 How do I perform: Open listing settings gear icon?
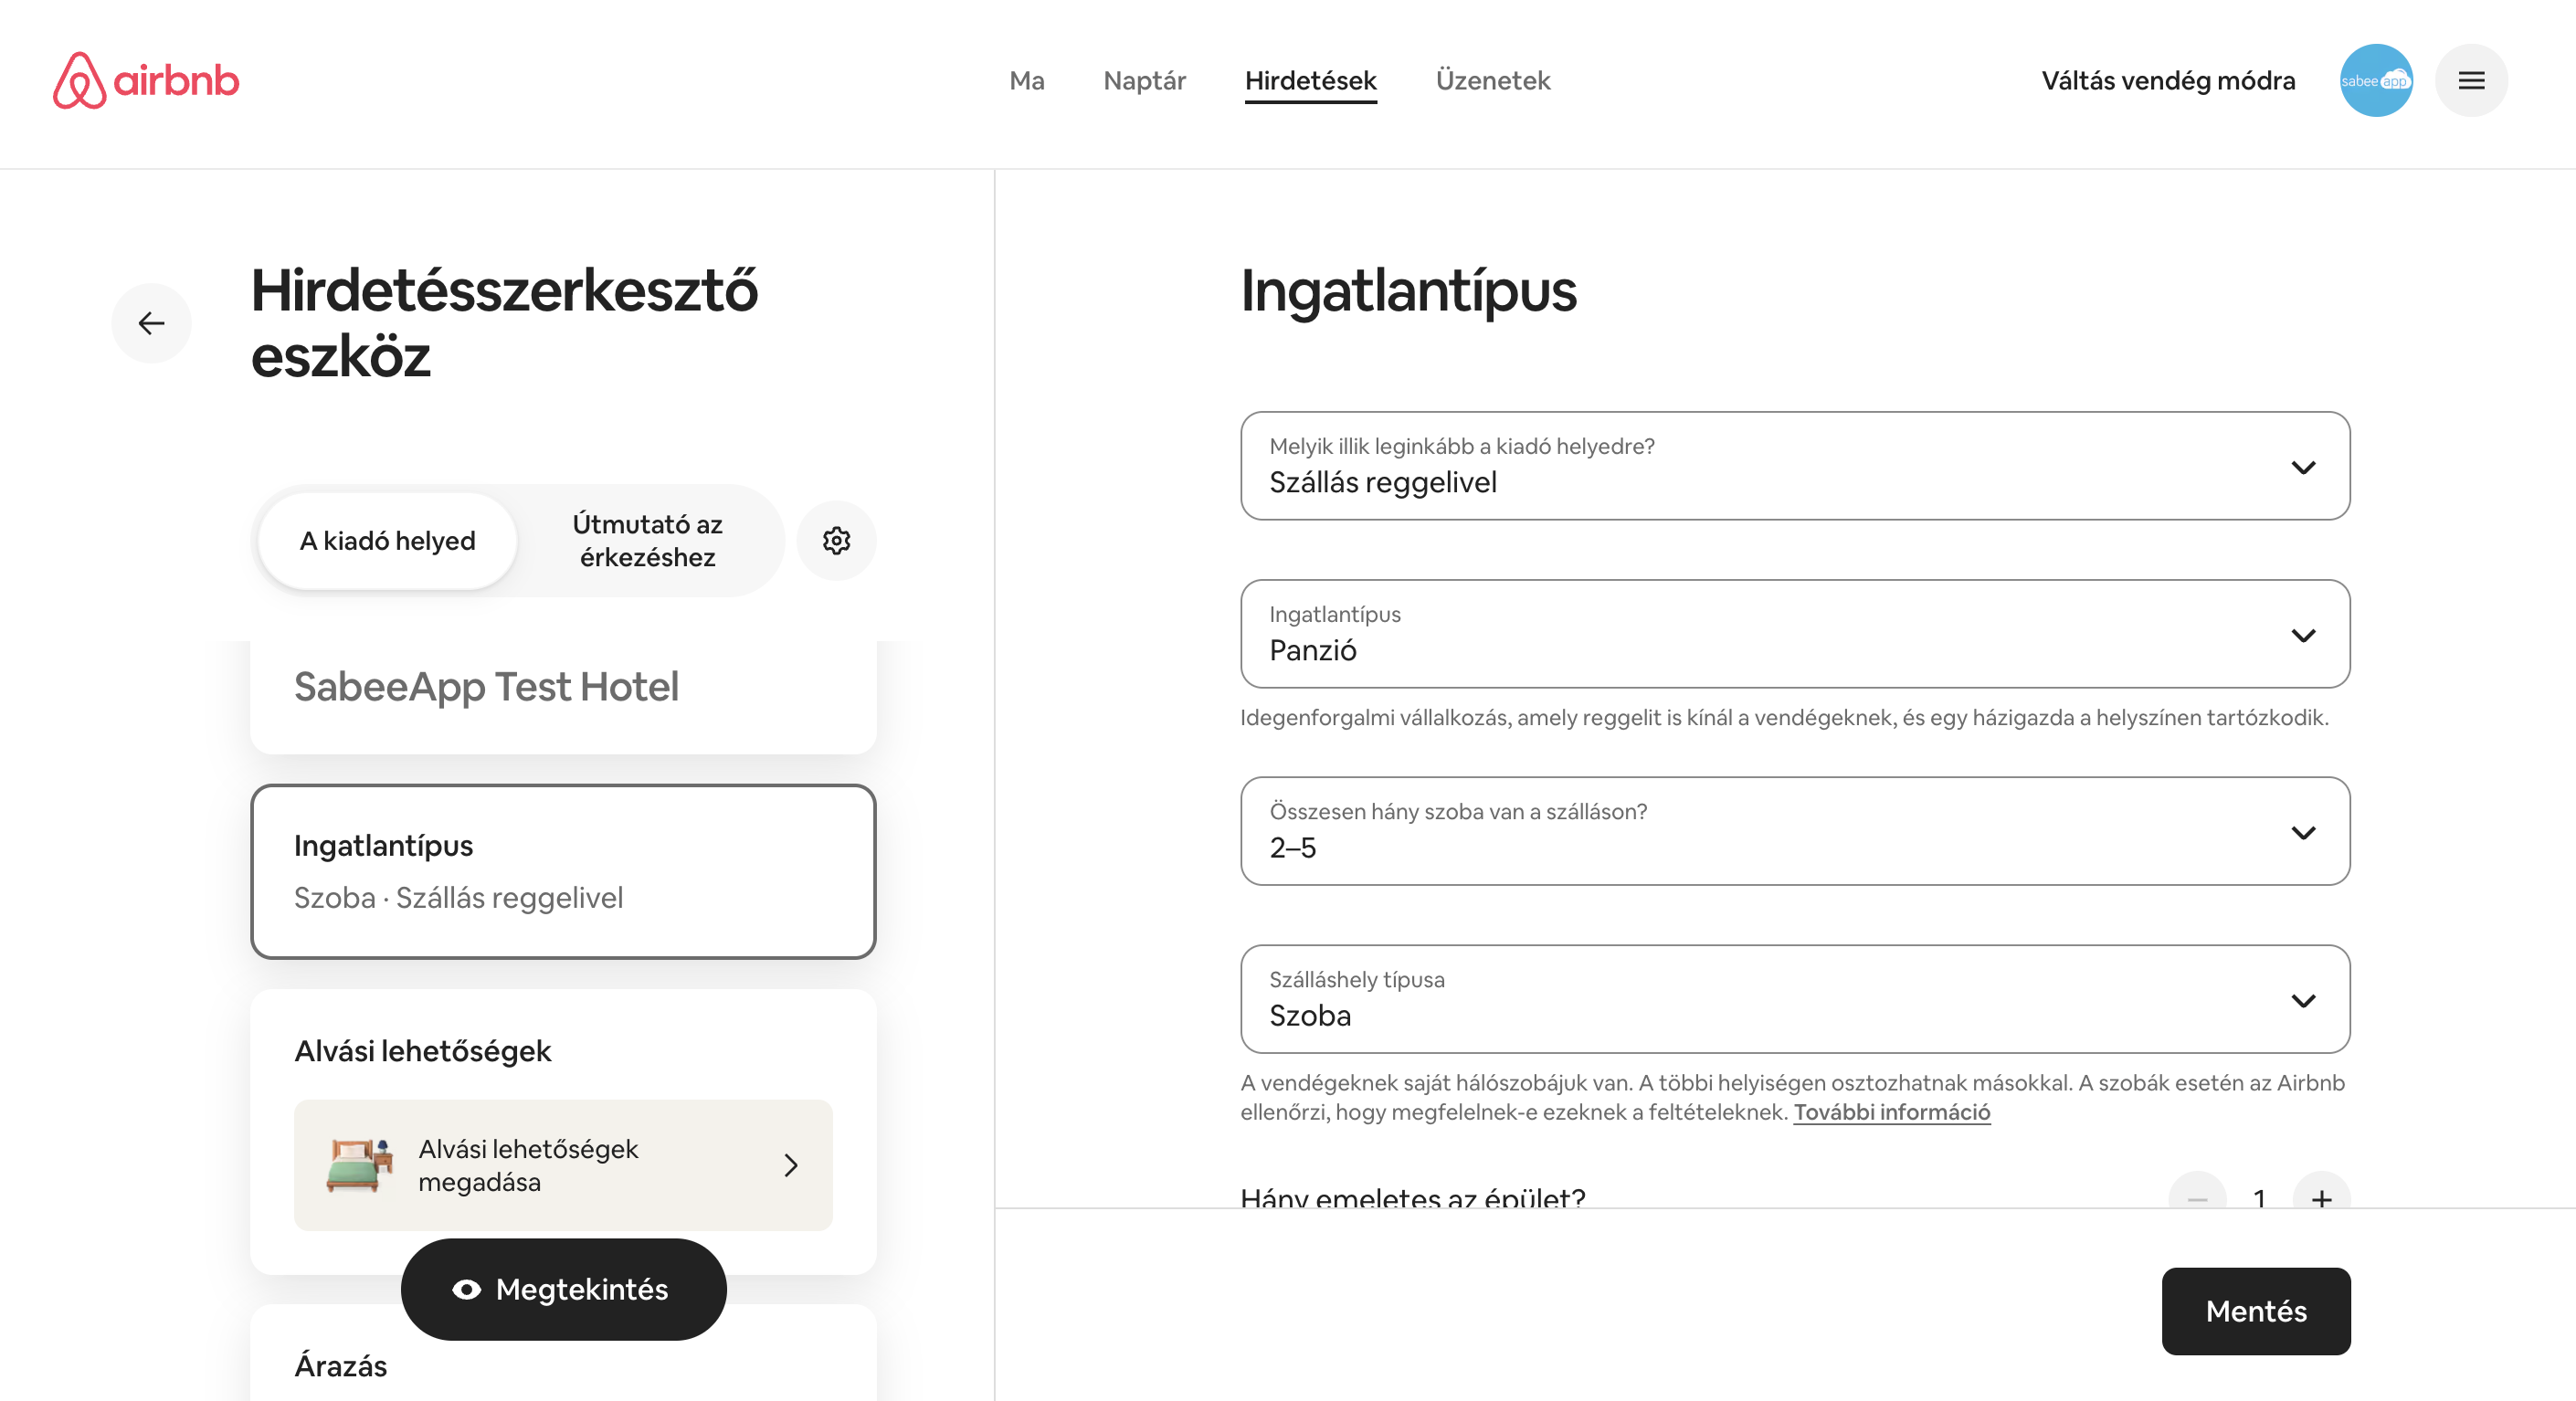[837, 541]
